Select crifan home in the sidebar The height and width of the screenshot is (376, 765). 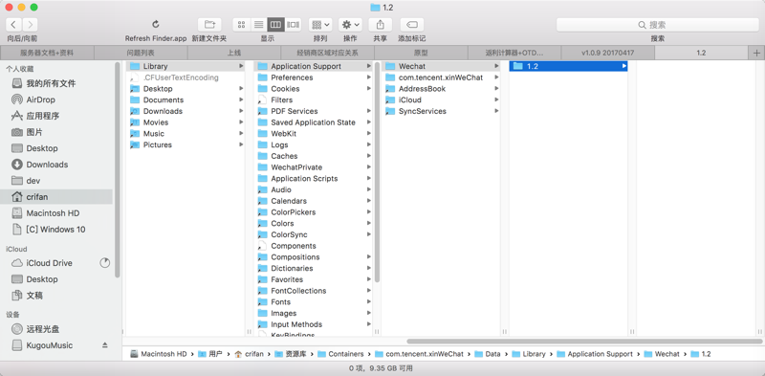pyautogui.click(x=56, y=197)
